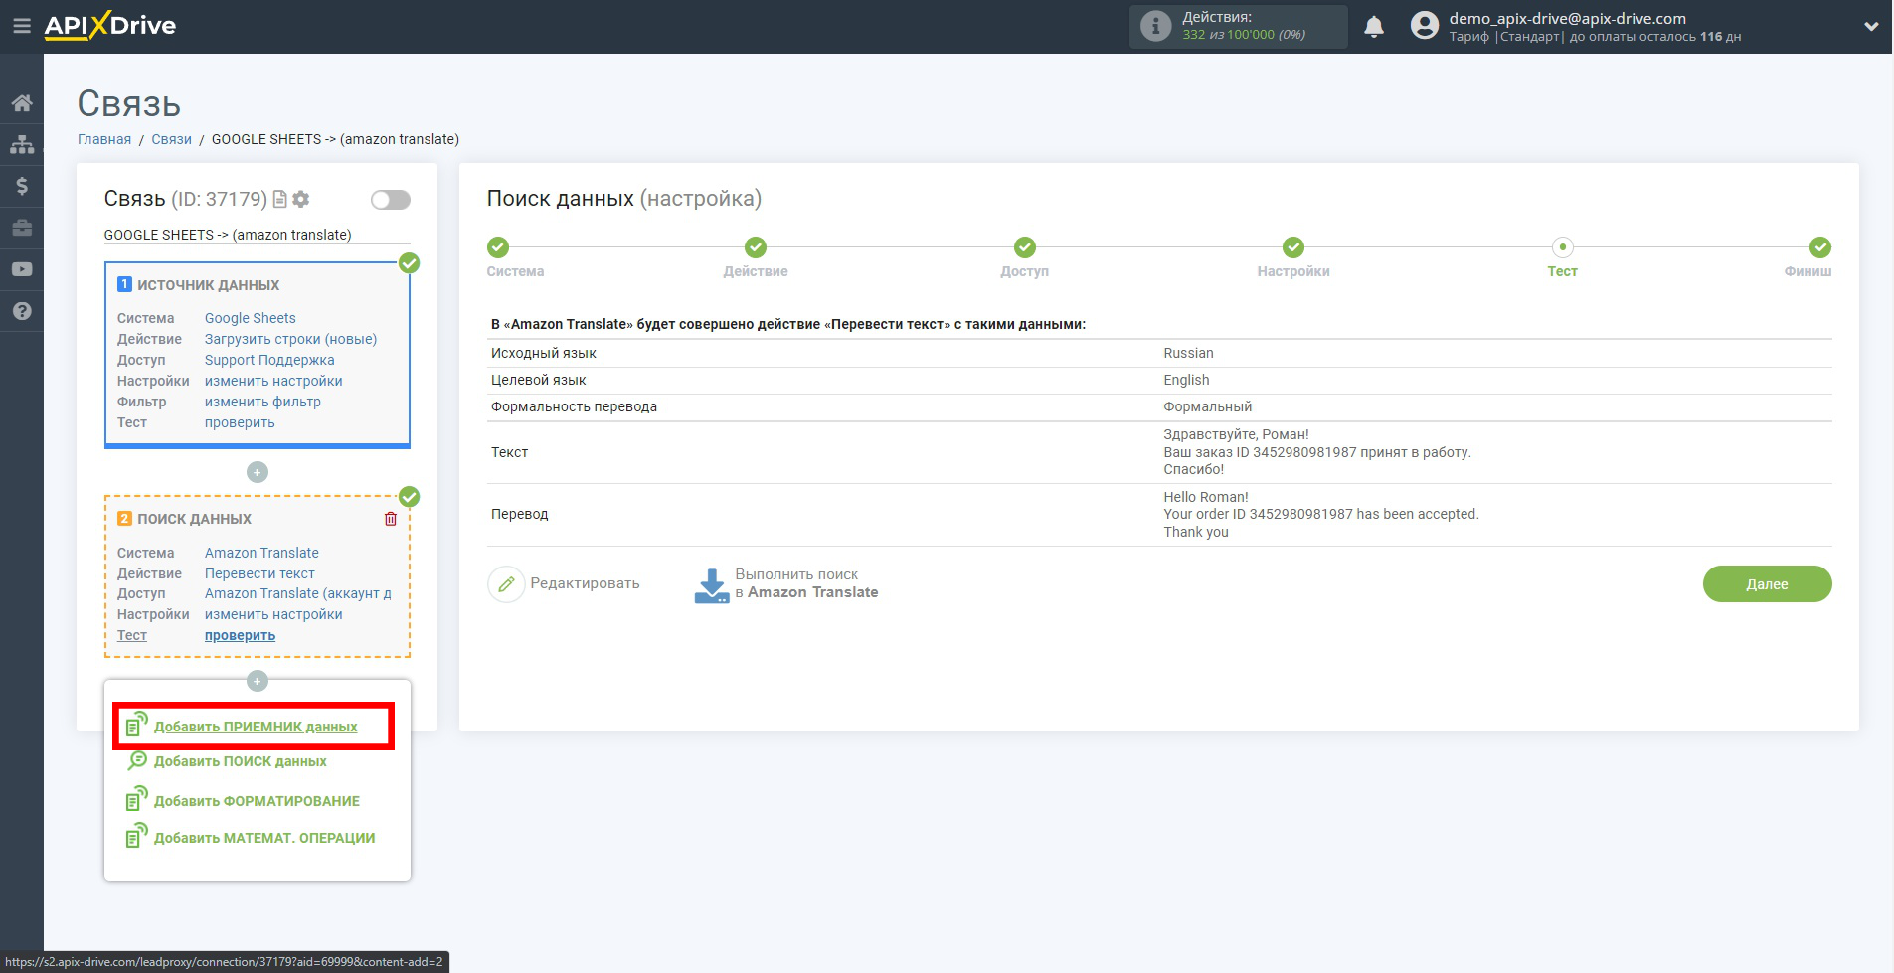The image size is (1894, 973).
Task: Click search block проверить link
Action: click(x=240, y=635)
